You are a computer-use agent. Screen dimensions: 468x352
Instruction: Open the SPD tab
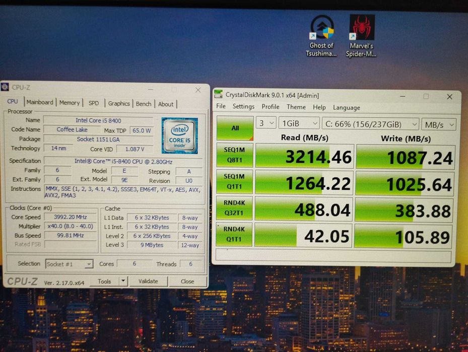[x=93, y=103]
